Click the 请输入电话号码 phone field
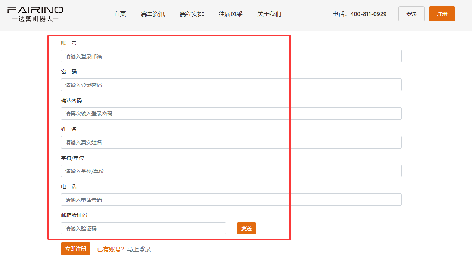The width and height of the screenshot is (472, 261). (231, 200)
